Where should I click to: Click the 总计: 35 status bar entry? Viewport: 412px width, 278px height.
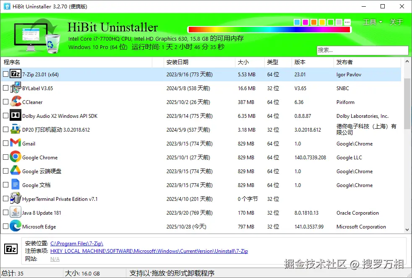(x=12, y=273)
